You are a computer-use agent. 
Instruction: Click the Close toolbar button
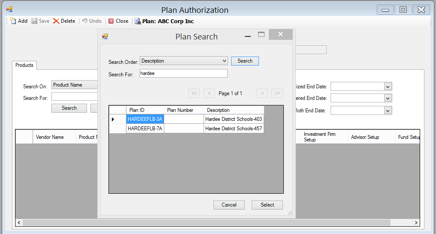coord(118,21)
